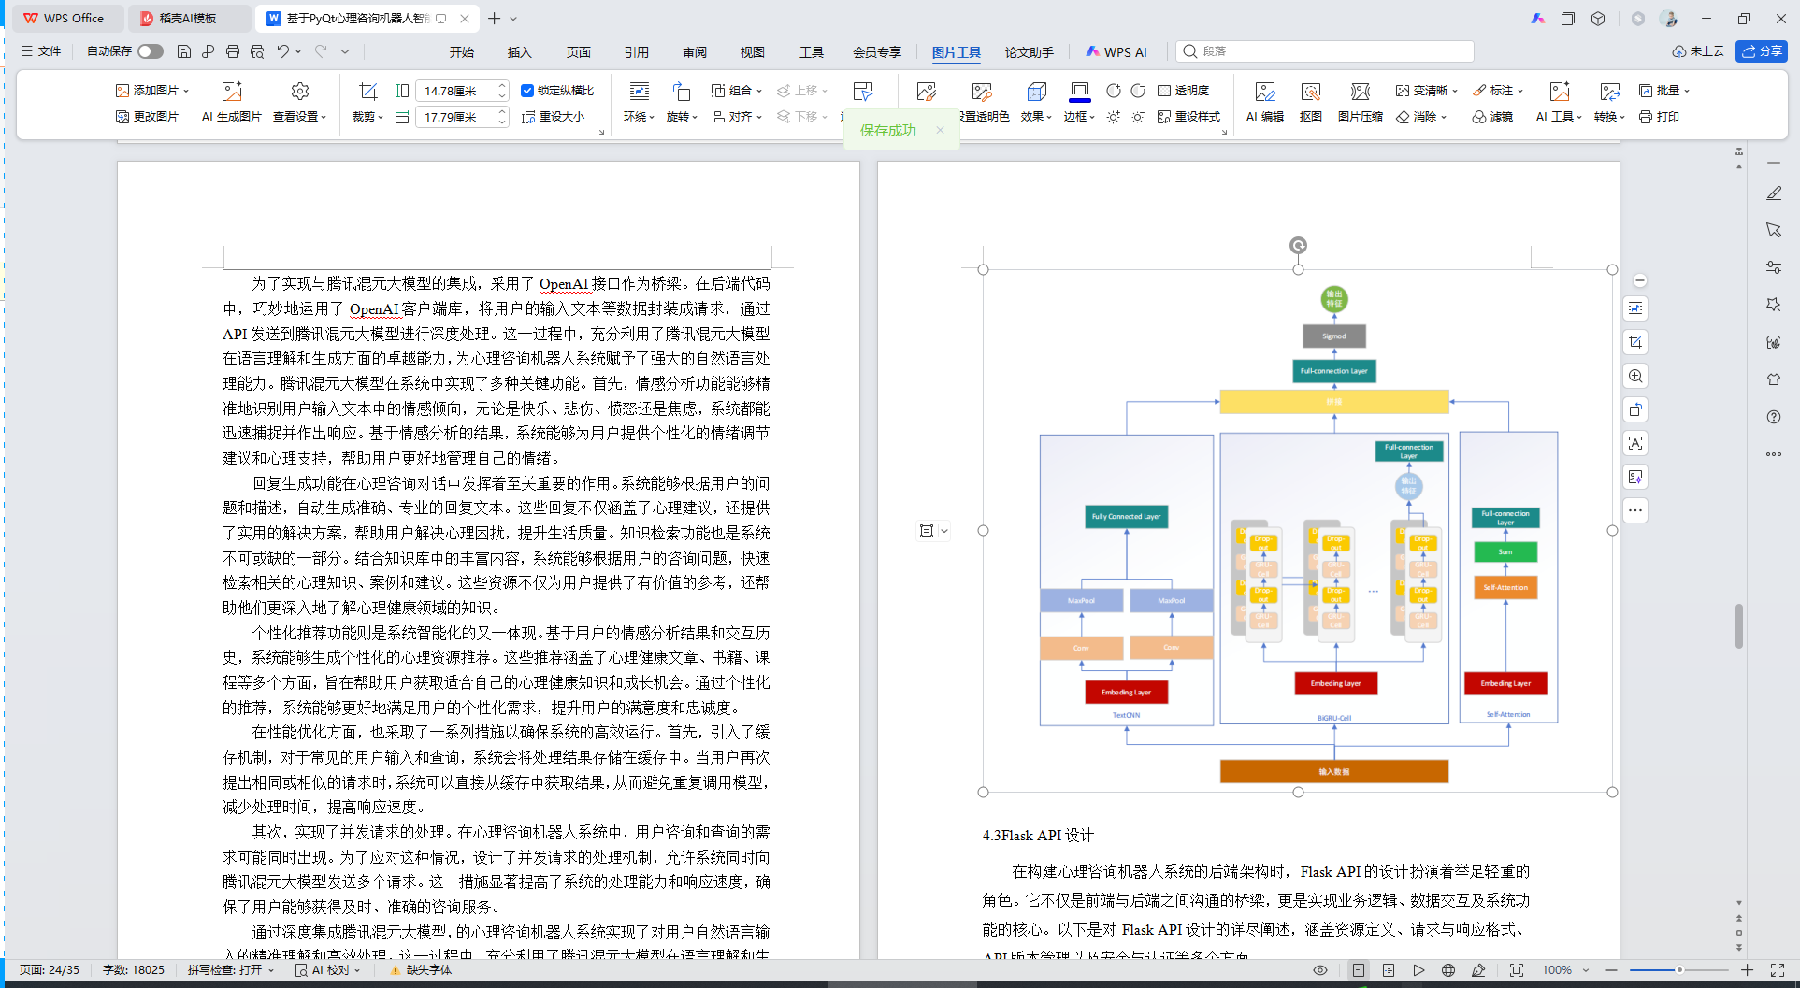The height and width of the screenshot is (988, 1800).
Task: Click the pencil icon in right sidebar
Action: tap(1774, 193)
